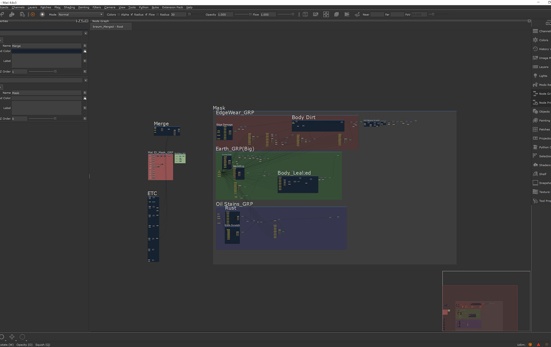The width and height of the screenshot is (551, 347).
Task: Click the orange circle brush icon in toolbar
Action: [33, 14]
